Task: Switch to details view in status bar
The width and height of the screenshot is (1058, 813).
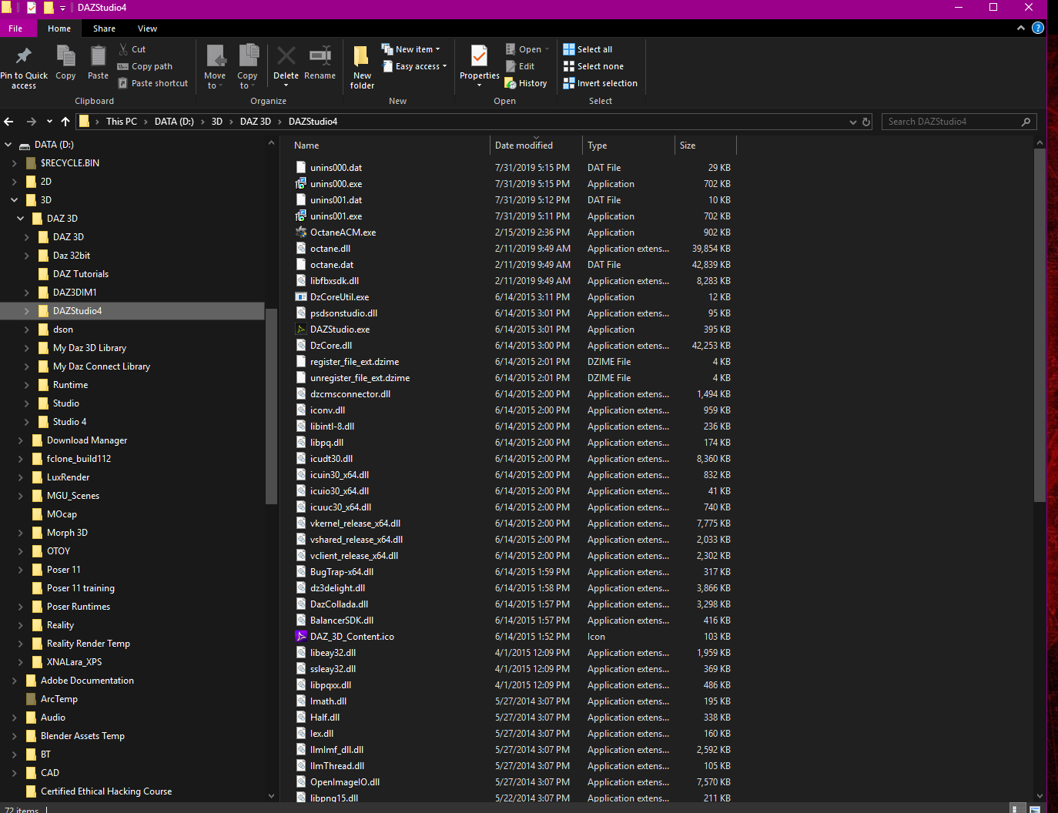Action: 1015,809
